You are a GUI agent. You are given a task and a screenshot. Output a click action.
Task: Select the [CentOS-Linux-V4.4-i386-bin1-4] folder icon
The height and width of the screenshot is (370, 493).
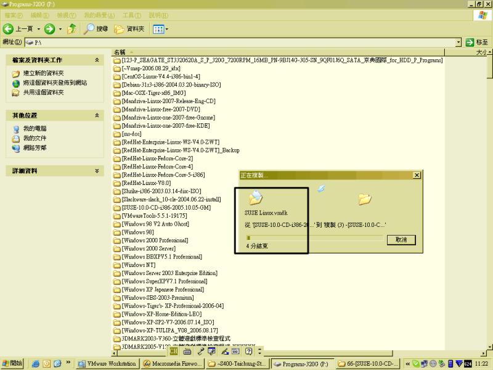pyautogui.click(x=117, y=76)
